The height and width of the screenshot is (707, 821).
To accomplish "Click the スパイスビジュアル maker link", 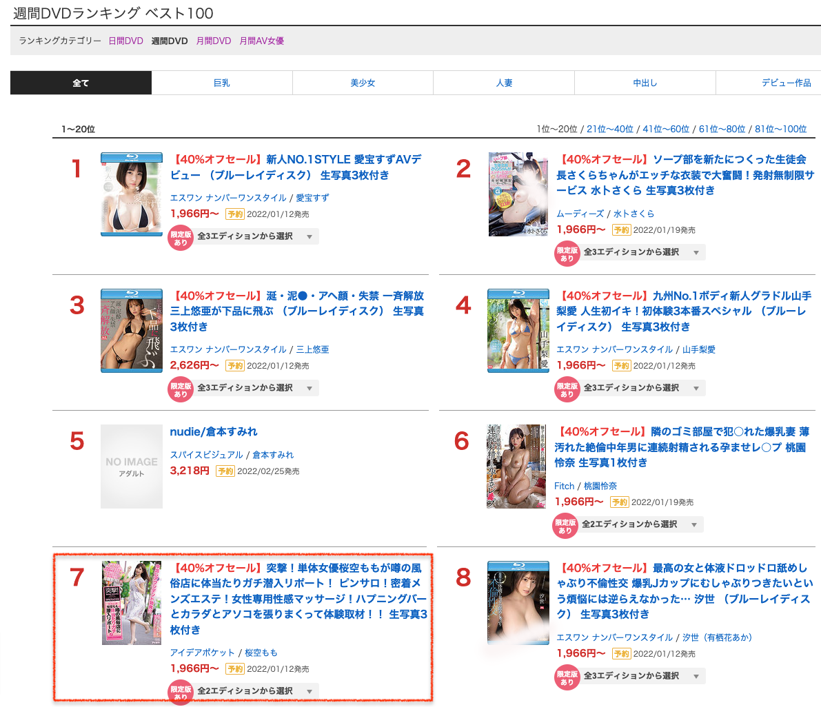I will pyautogui.click(x=206, y=455).
